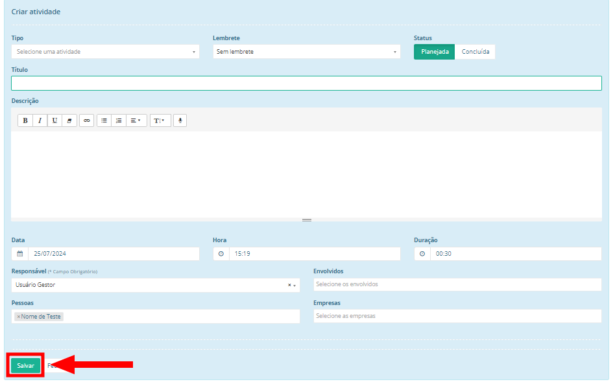Apply italic formatting in description

(x=40, y=120)
